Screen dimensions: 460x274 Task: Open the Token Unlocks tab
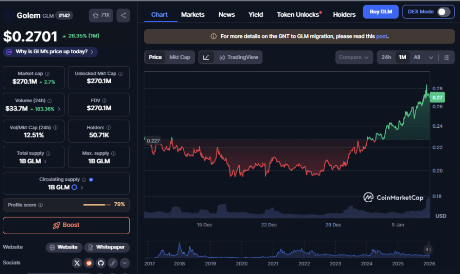point(298,14)
